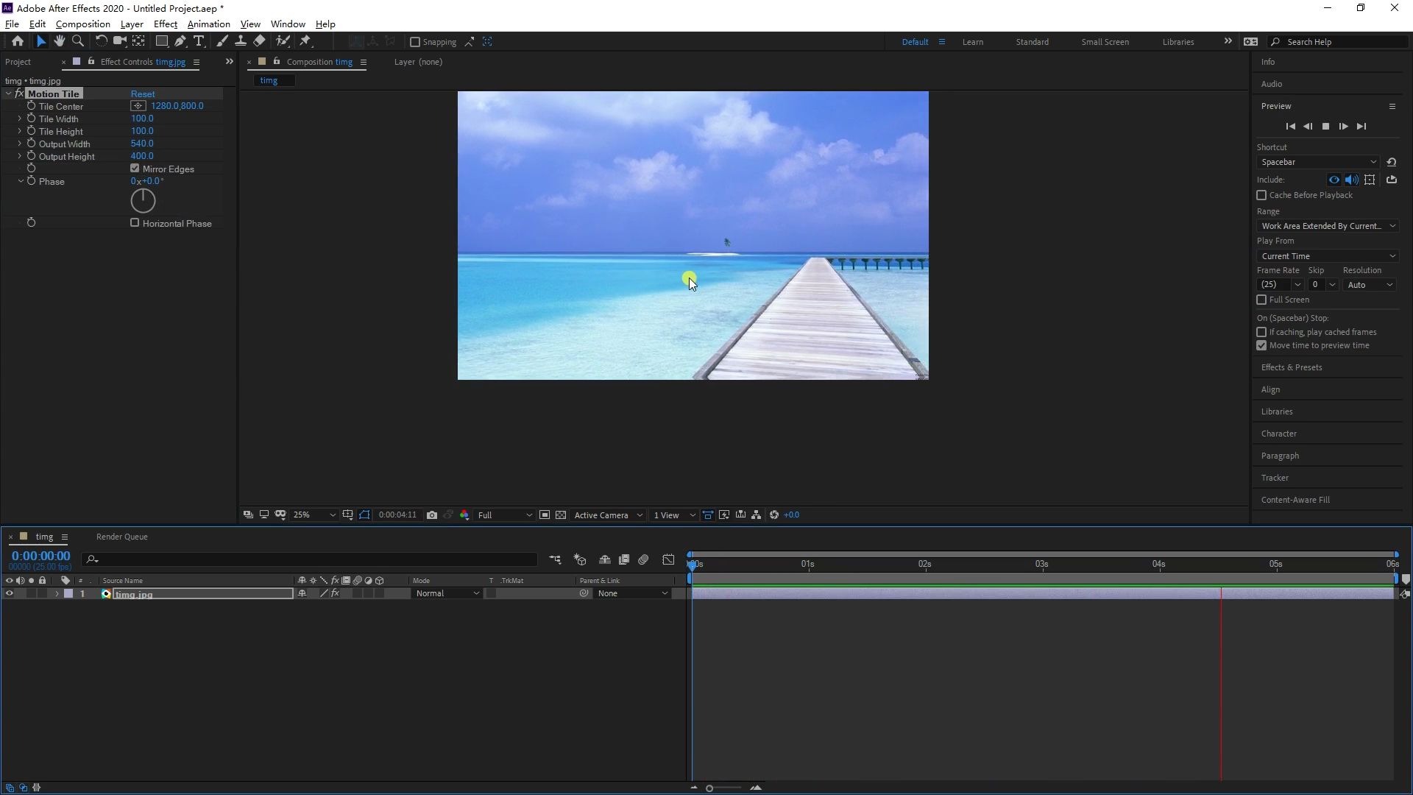This screenshot has width=1413, height=795.
Task: Enable the Horizontal Phase checkbox
Action: point(135,222)
